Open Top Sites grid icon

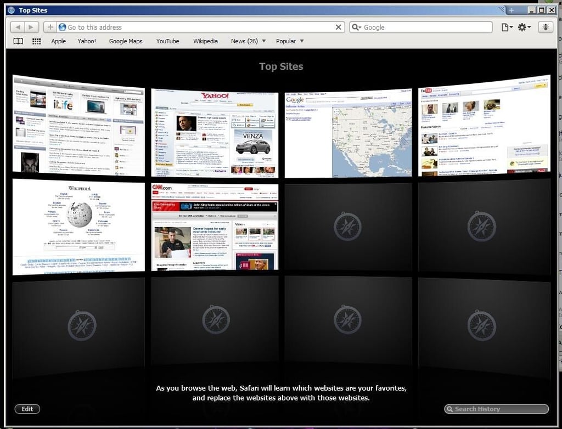[37, 41]
